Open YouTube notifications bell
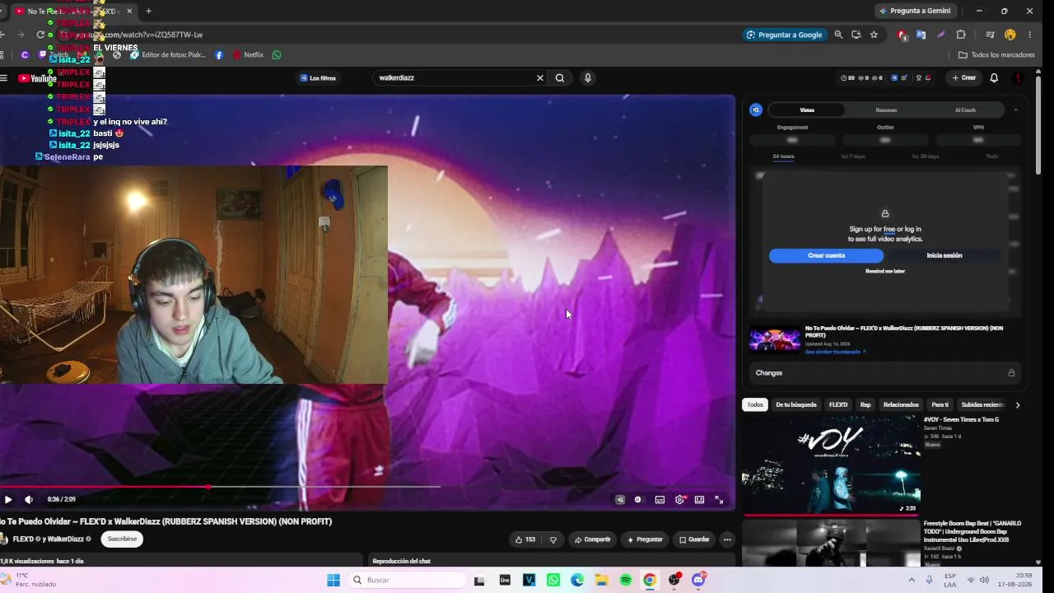The image size is (1054, 593). pos(994,78)
